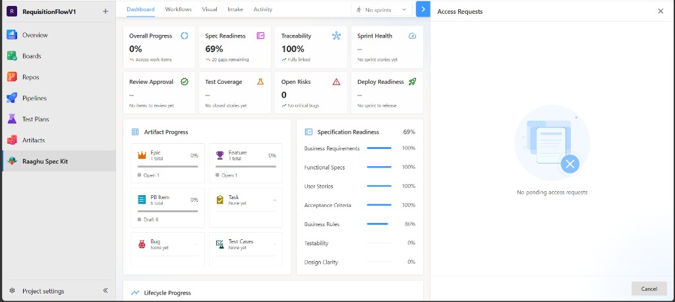675x302 pixels.
Task: Click the Cancel button
Action: 649,289
